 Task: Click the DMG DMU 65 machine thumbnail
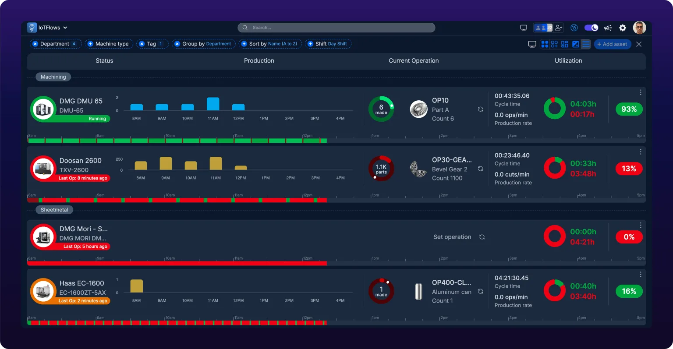pos(43,109)
